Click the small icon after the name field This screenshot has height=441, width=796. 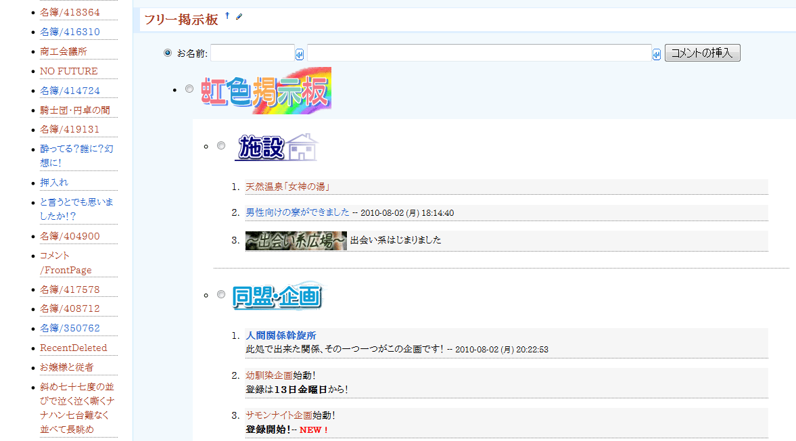[x=300, y=55]
